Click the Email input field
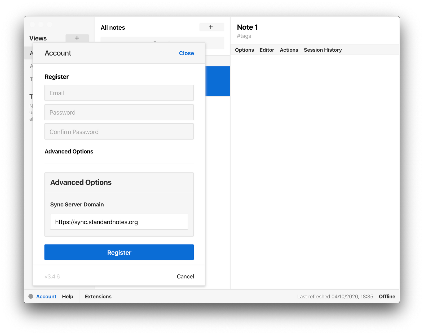 (x=119, y=93)
